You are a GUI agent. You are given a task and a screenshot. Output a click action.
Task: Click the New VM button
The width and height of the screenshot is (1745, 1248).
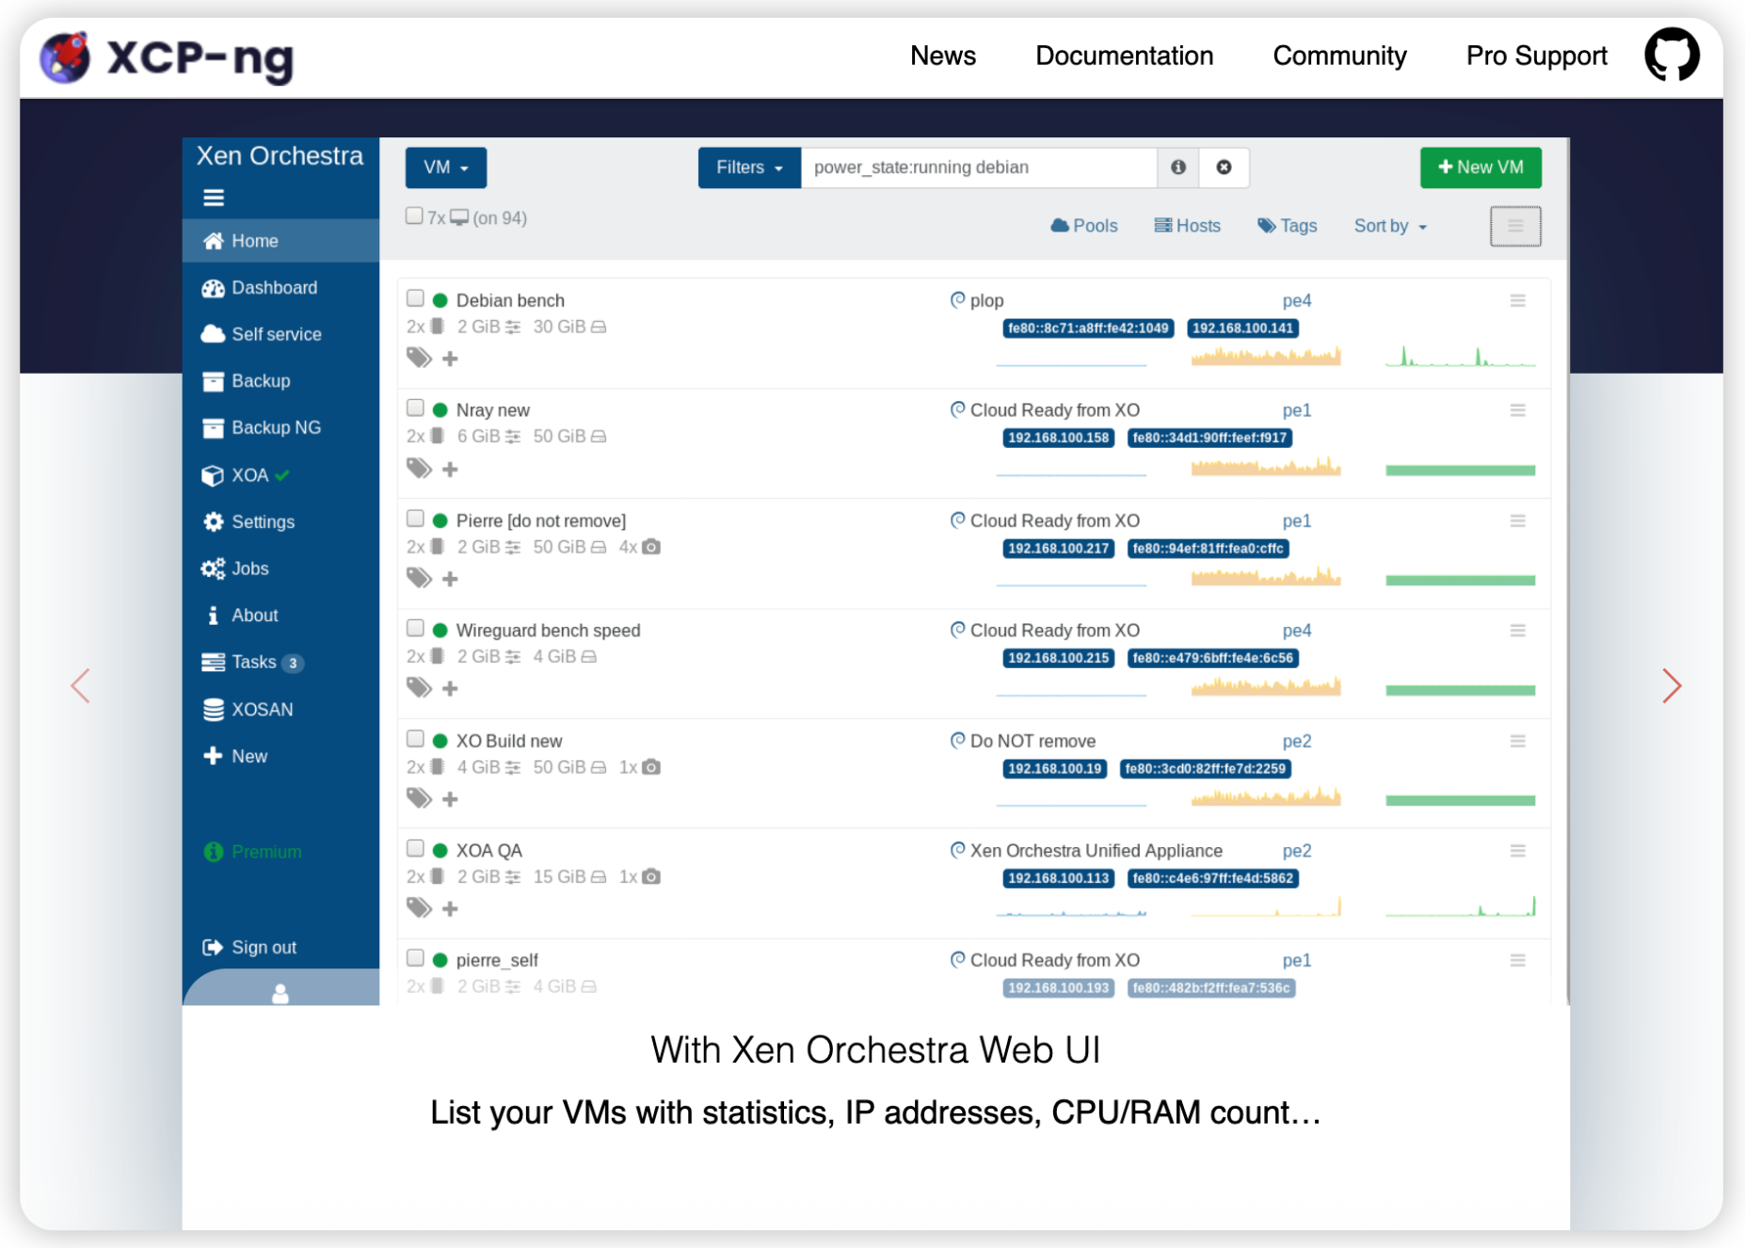click(x=1481, y=168)
